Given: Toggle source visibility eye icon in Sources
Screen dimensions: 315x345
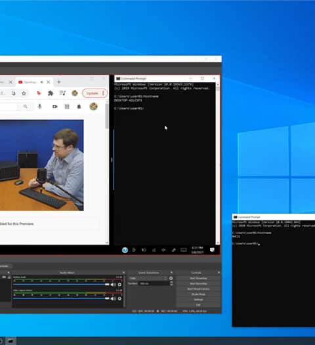Looking at the screenshot, I should pyautogui.click(x=4, y=277).
